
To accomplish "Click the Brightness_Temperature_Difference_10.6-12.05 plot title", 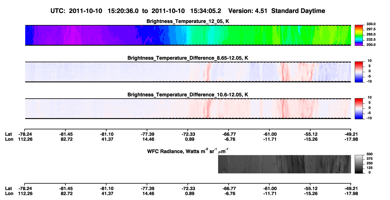I will click(188, 95).
